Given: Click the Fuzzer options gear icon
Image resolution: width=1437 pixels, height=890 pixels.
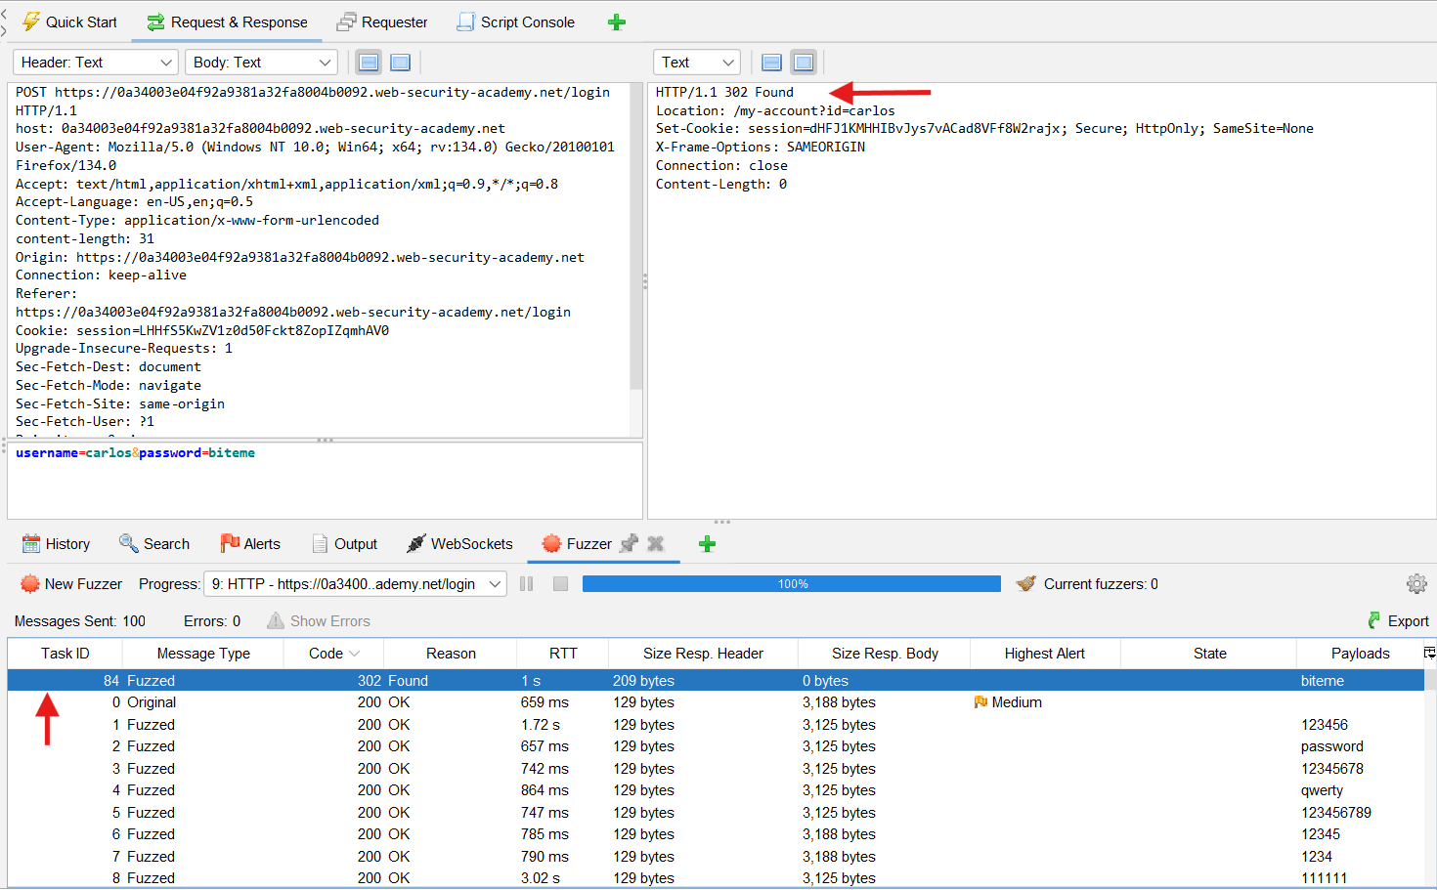Looking at the screenshot, I should coord(1415,584).
